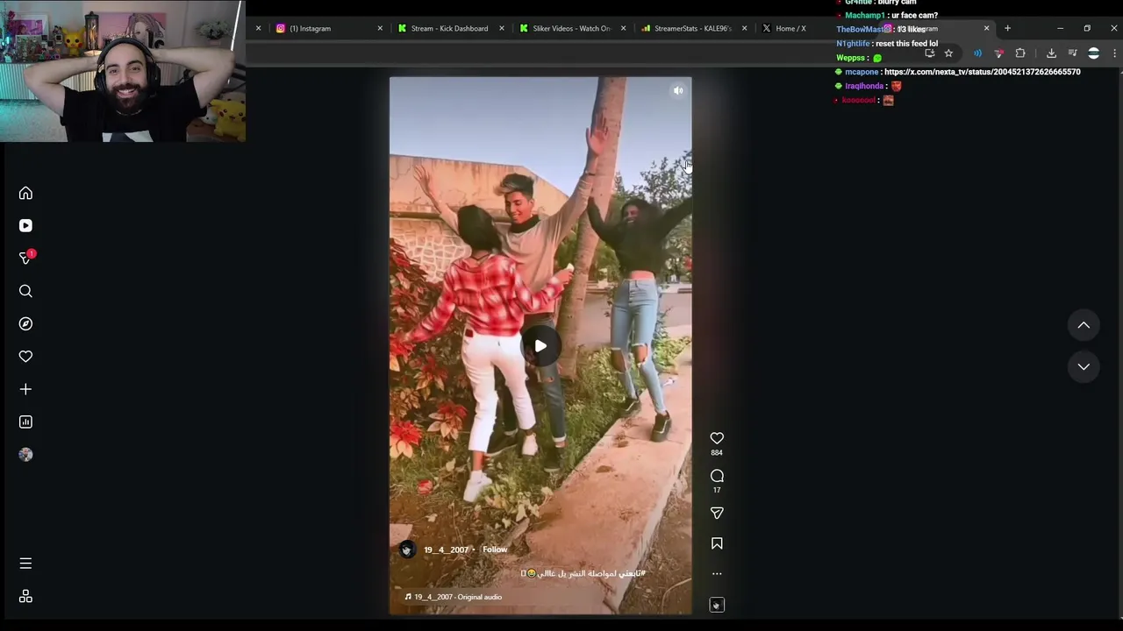This screenshot has height=631, width=1123.
Task: Open the Dashboard chart icon in sidebar
Action: click(25, 422)
